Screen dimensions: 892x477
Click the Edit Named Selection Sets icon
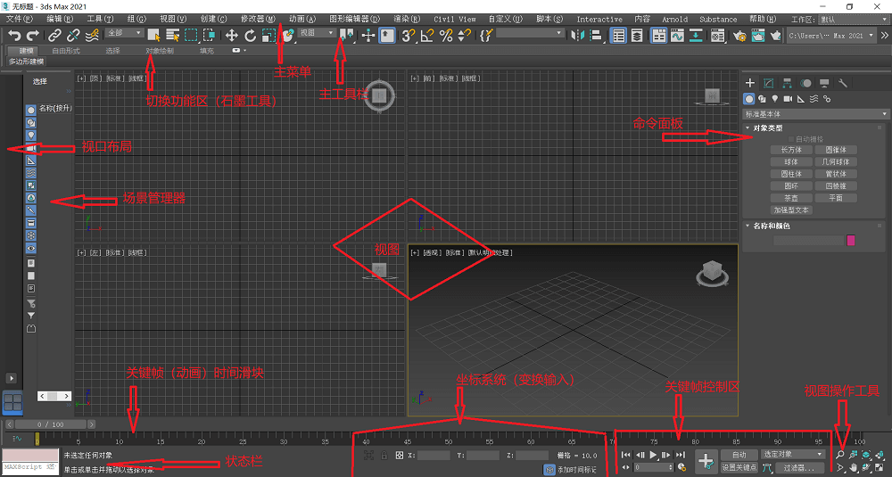click(485, 36)
